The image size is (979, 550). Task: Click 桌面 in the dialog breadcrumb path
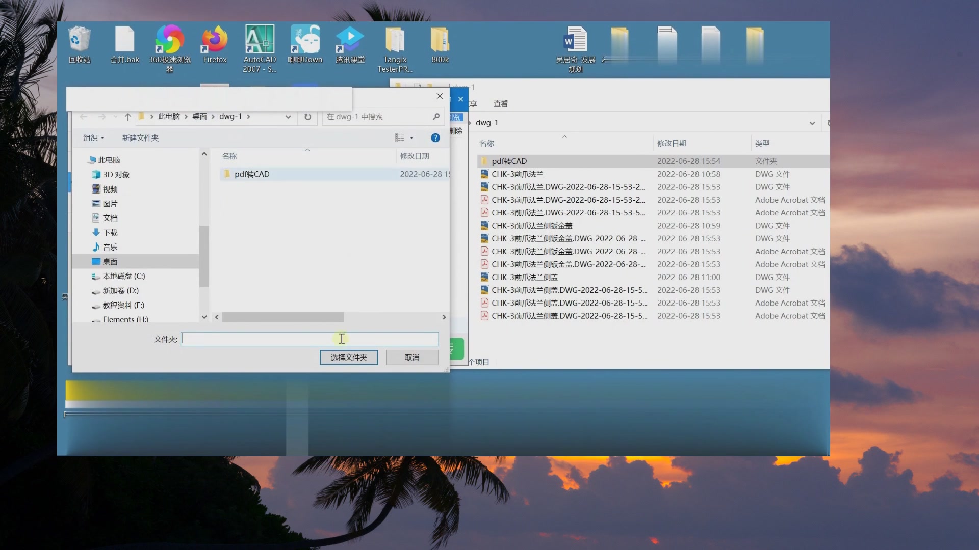point(199,117)
